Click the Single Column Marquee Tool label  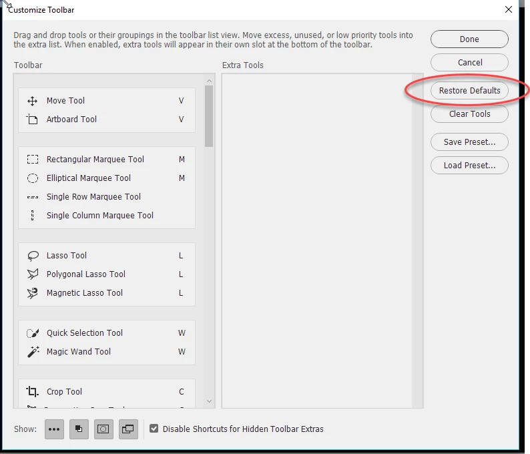click(x=100, y=216)
